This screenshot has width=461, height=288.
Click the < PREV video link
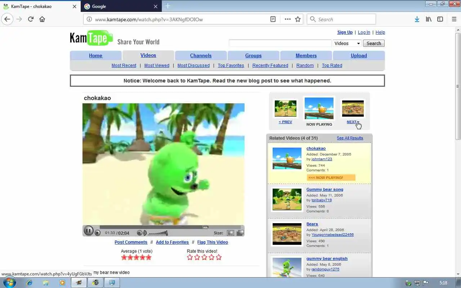coord(285,122)
